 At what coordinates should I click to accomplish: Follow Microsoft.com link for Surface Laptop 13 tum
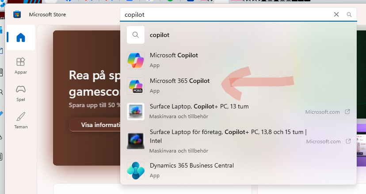coord(322,112)
